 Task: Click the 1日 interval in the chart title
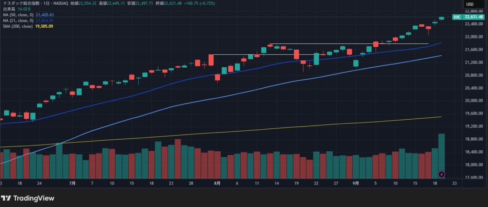[50, 4]
